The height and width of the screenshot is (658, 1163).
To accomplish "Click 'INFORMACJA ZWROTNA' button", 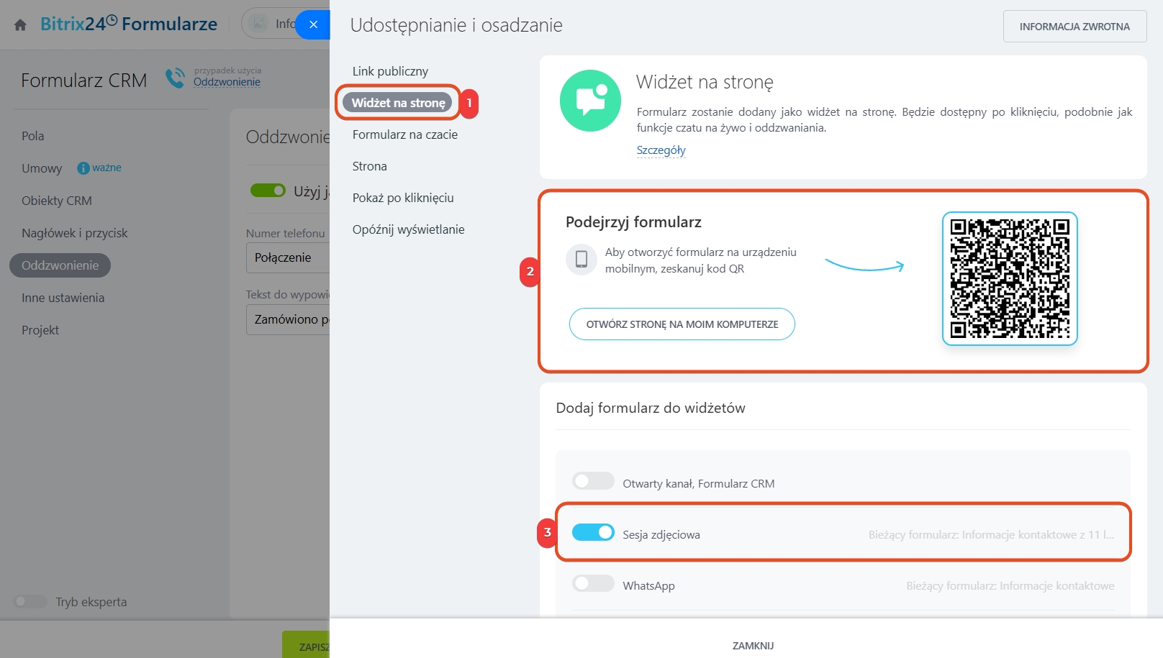I will (1074, 27).
